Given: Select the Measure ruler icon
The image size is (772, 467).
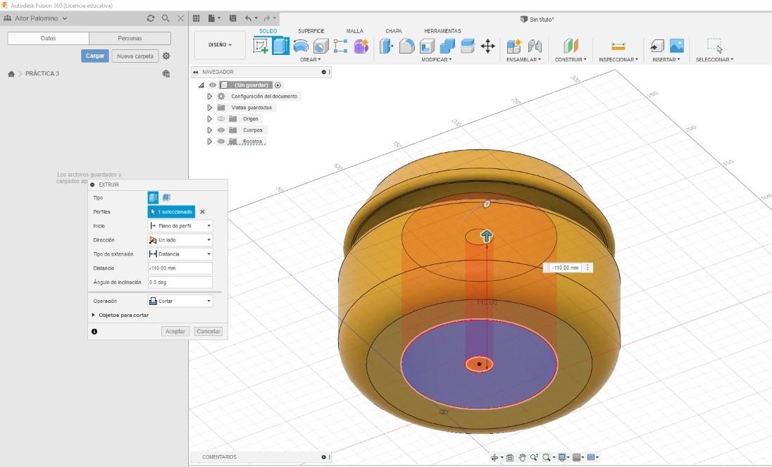Looking at the screenshot, I should (x=618, y=46).
